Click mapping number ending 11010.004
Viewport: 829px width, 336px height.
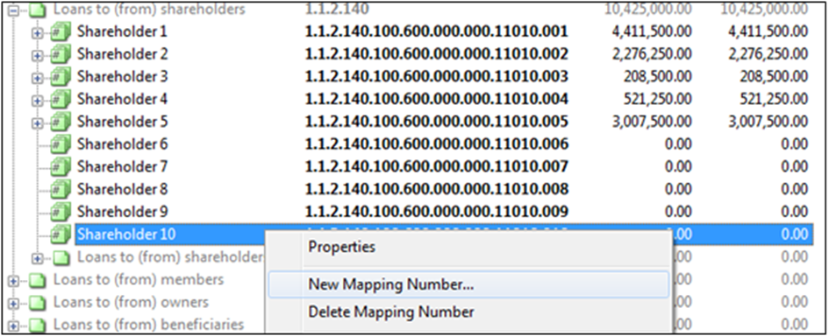(436, 99)
